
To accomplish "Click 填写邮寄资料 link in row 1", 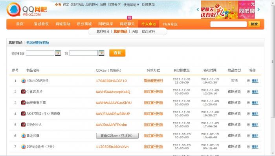I will click(154, 81).
